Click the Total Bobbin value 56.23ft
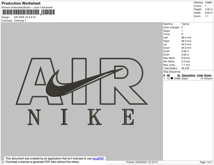The height and width of the screenshot is (165, 214). click(185, 68)
